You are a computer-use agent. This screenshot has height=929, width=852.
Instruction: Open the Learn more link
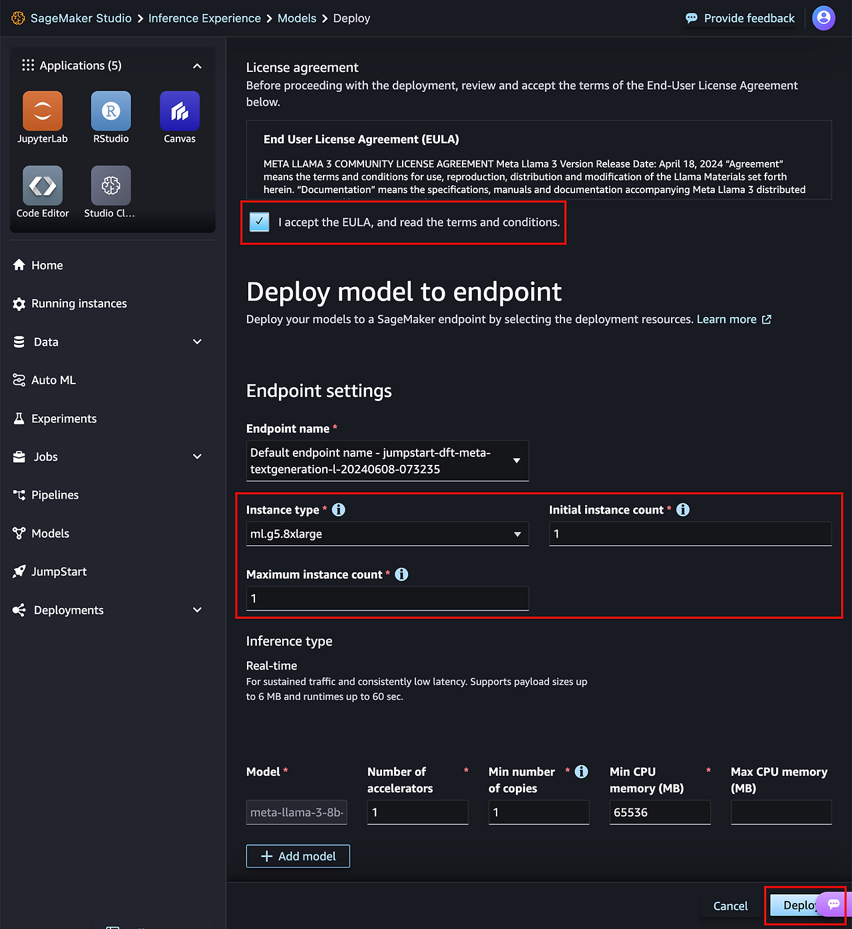click(726, 319)
